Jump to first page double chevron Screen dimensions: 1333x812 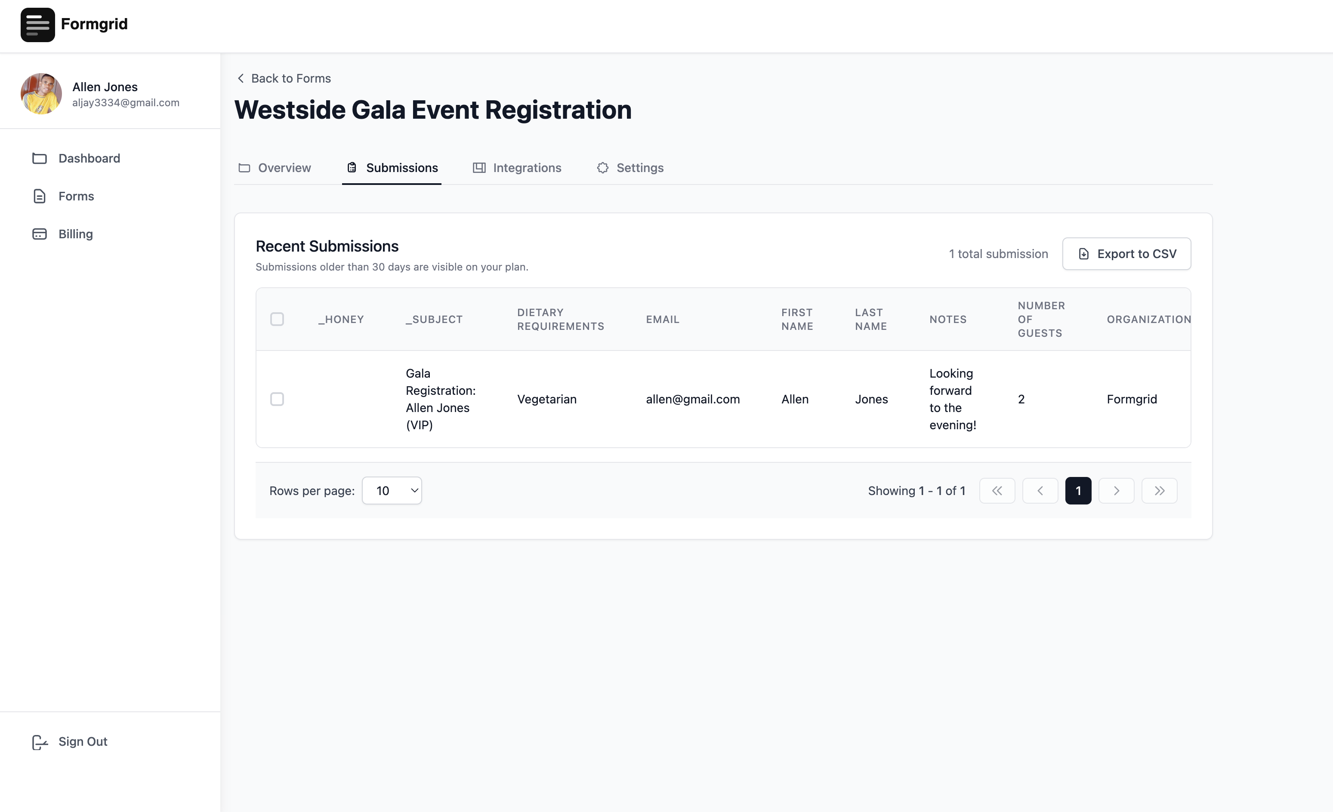click(x=997, y=491)
